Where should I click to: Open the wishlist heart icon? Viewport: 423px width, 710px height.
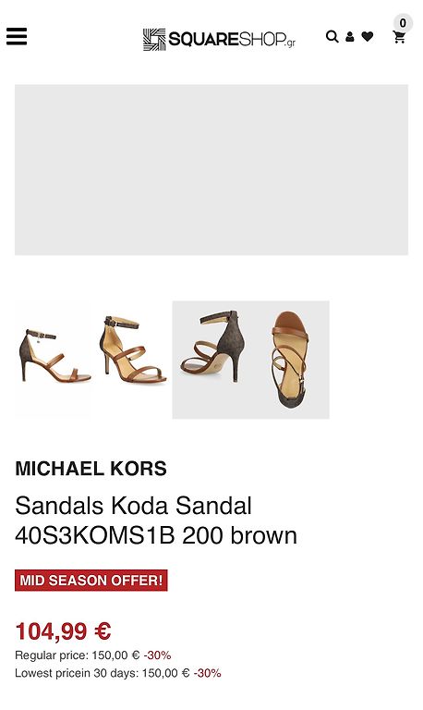(368, 36)
